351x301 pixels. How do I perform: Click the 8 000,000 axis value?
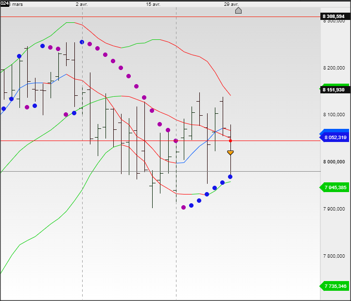tap(334, 162)
